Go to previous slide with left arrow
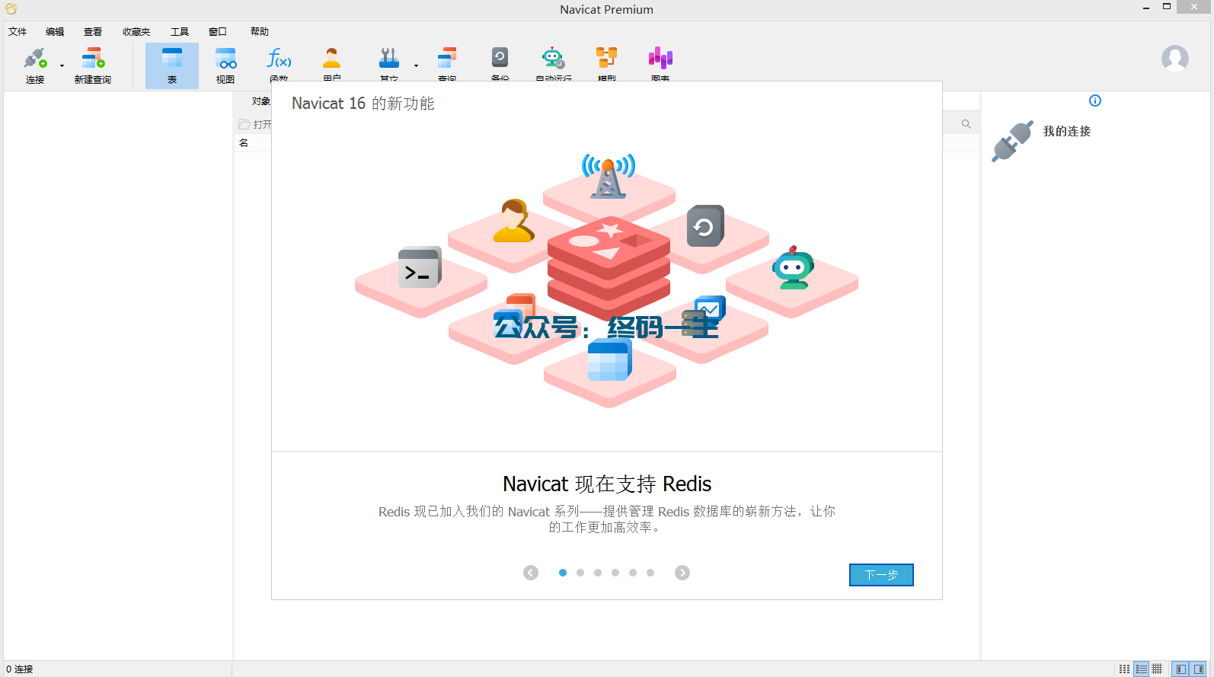The width and height of the screenshot is (1214, 677). tap(531, 573)
